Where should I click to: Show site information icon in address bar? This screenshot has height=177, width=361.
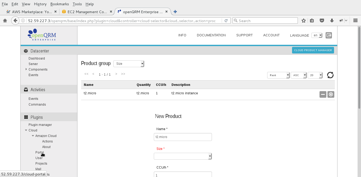click(24, 21)
